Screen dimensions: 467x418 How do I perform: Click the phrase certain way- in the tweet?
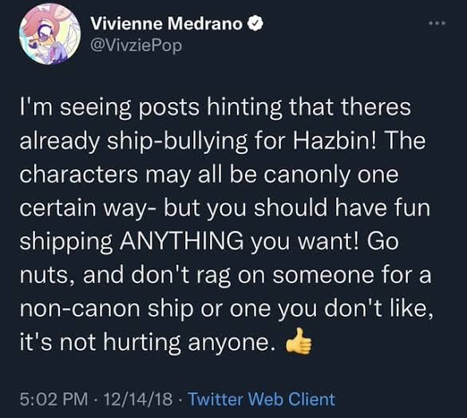[88, 208]
